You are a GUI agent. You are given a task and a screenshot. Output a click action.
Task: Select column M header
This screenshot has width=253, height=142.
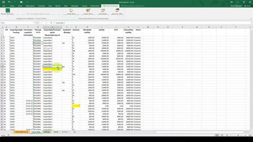pos(148,27)
